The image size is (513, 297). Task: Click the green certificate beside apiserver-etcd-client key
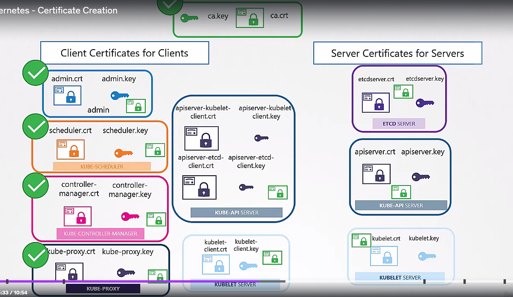pyautogui.click(x=278, y=192)
